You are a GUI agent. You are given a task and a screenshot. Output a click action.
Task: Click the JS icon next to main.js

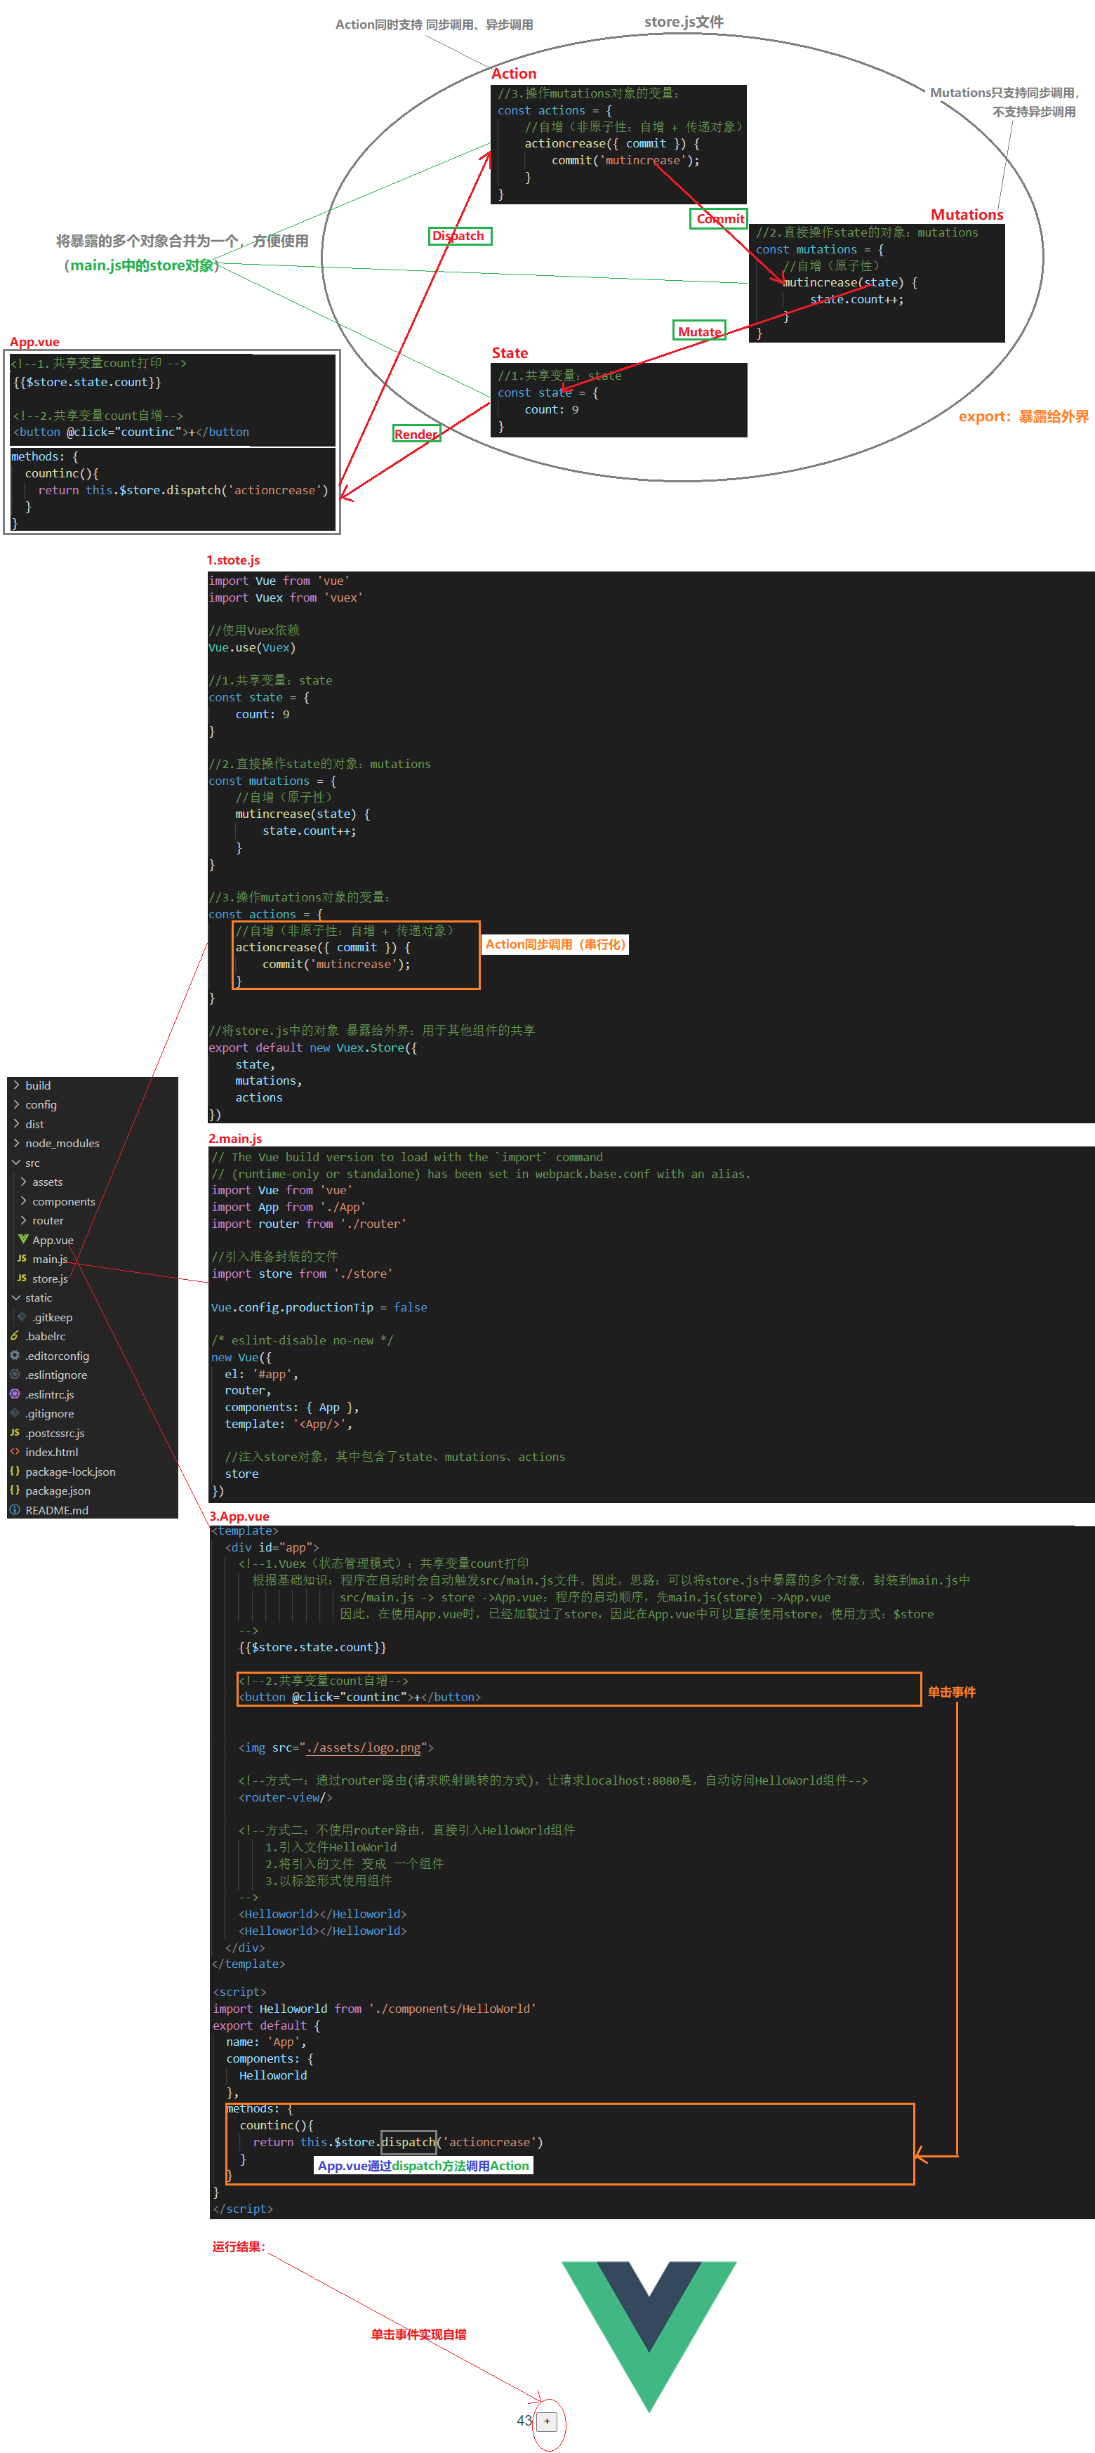click(x=22, y=1258)
